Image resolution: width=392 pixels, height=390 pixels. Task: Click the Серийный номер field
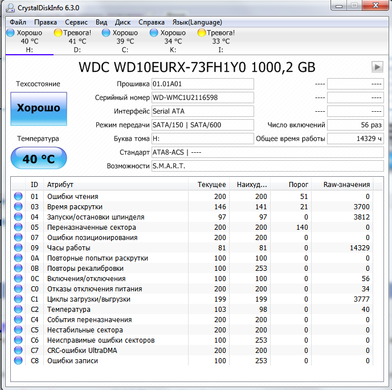point(202,97)
